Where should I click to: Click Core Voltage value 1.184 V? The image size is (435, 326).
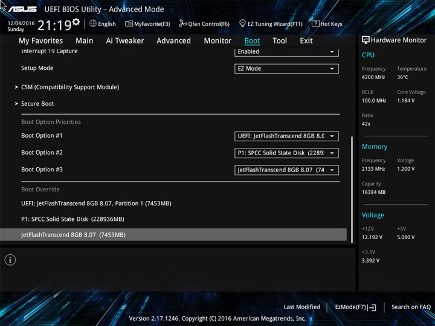tap(405, 101)
